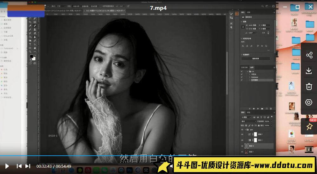Viewport: 317px width, 174px height.
Task: Open the layer opacity dropdown arrow
Action: tap(271, 122)
